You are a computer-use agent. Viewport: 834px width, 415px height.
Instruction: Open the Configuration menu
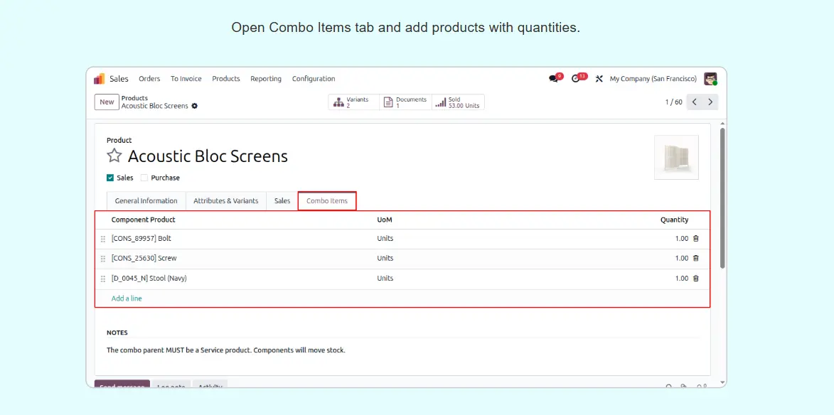point(313,79)
